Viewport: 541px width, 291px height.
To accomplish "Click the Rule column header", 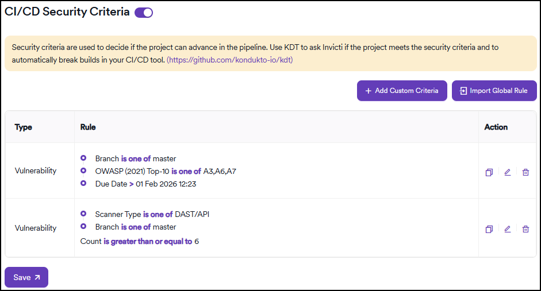I will [88, 127].
